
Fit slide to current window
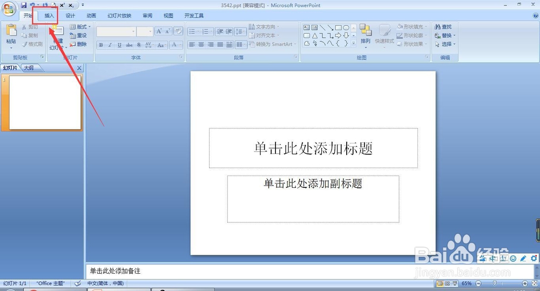[535, 283]
